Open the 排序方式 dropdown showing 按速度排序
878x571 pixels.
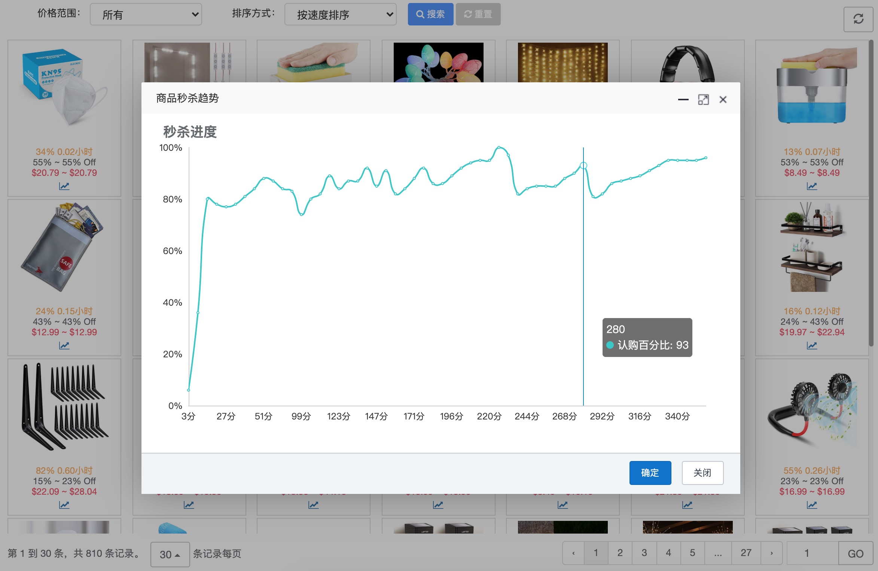[340, 15]
